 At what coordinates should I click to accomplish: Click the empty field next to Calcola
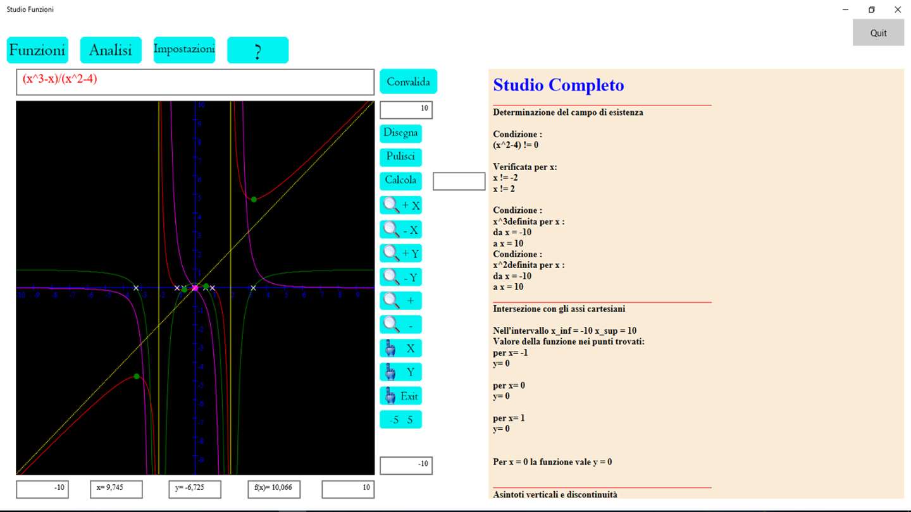(459, 181)
